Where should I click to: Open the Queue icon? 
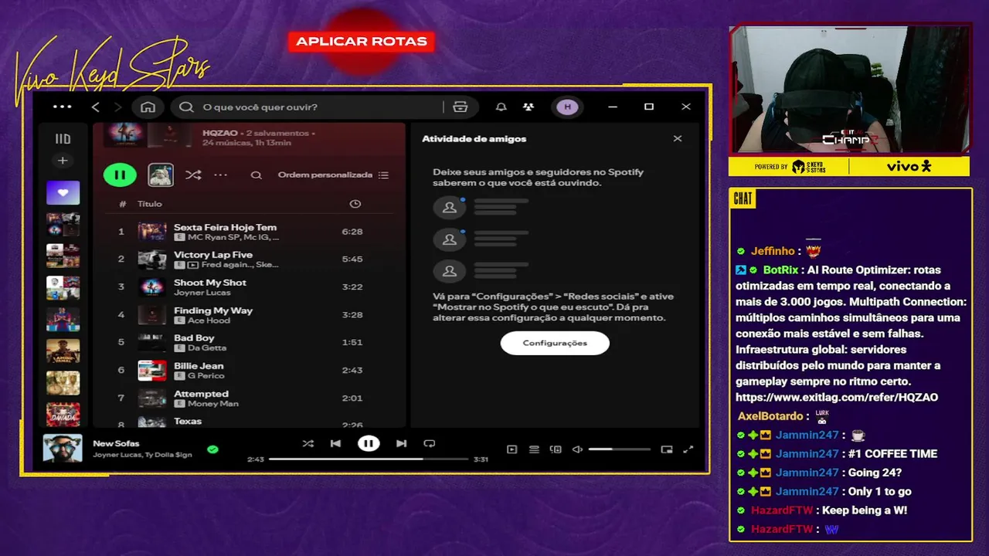pos(534,449)
